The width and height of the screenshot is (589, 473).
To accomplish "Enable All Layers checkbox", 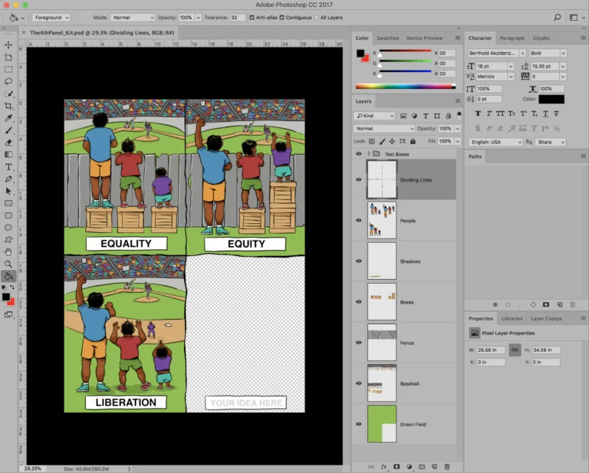I will (x=316, y=18).
